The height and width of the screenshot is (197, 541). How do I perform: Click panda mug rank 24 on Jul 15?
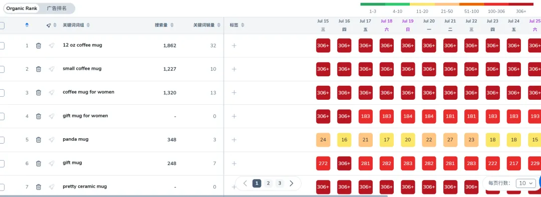coord(323,140)
